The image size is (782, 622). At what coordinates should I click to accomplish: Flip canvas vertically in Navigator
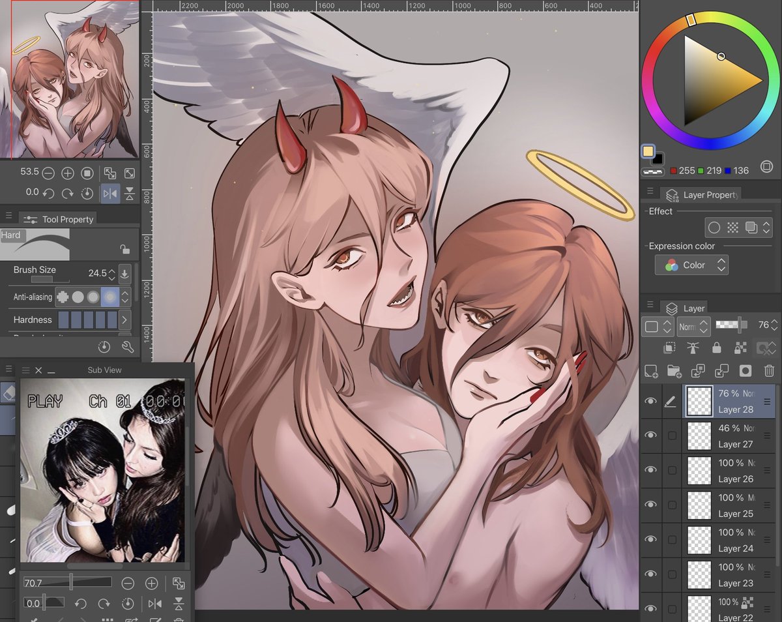coord(130,193)
